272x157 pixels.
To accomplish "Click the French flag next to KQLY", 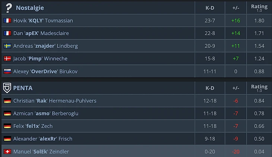I will coord(7,20).
